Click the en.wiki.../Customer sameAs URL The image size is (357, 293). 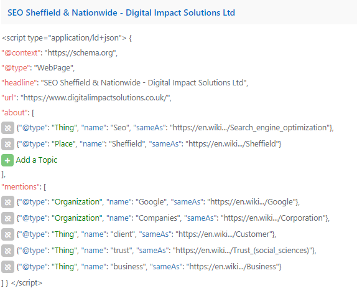point(224,234)
